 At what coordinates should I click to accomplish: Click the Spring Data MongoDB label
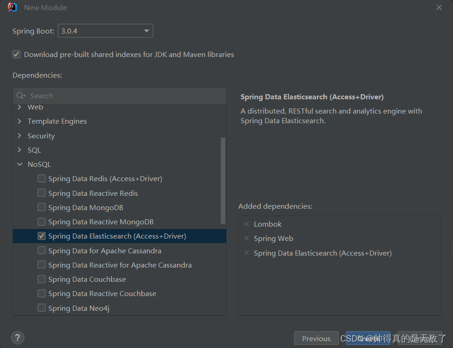coord(86,208)
